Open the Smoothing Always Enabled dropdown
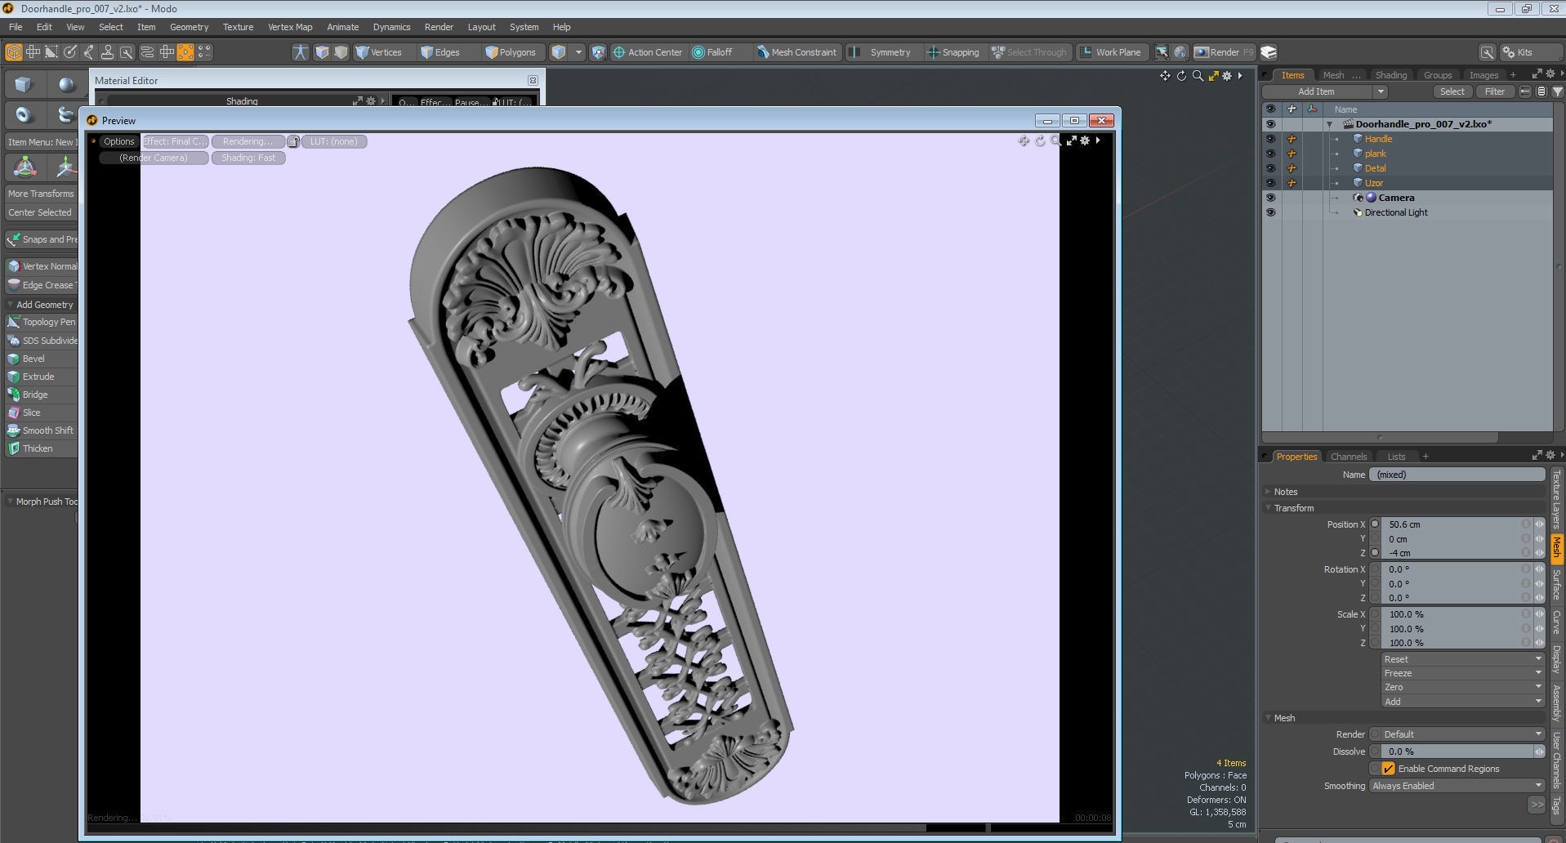The height and width of the screenshot is (843, 1566). (1457, 786)
